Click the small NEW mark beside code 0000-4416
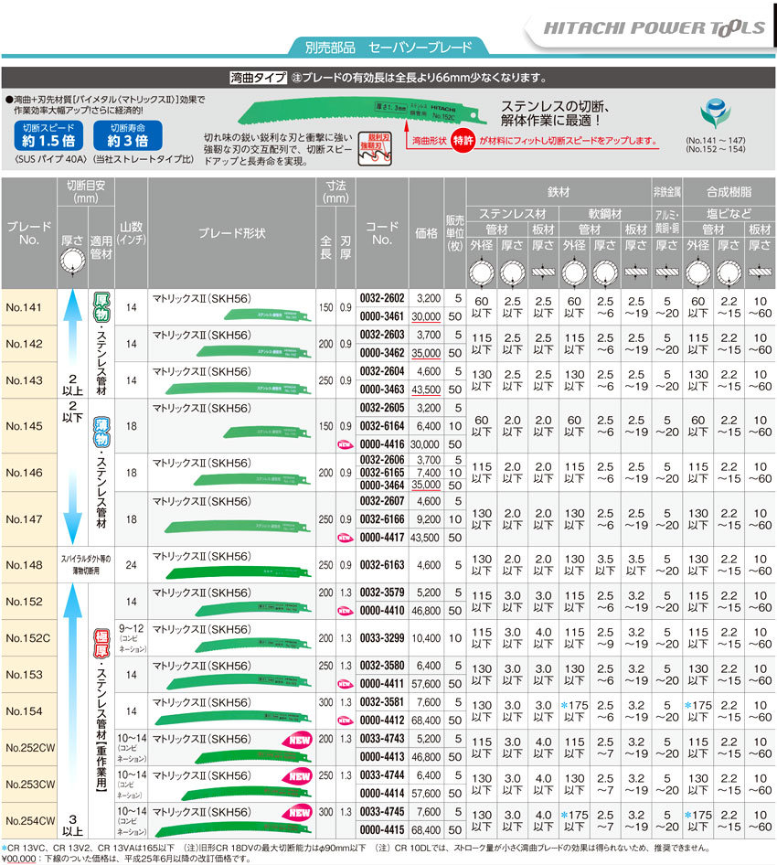The image size is (777, 865). 346,444
